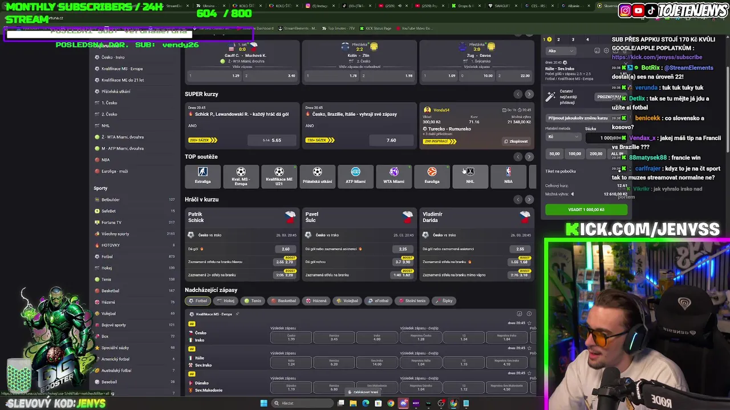Show previous Hráči v kurzu cards
This screenshot has width=730, height=410.
point(518,199)
